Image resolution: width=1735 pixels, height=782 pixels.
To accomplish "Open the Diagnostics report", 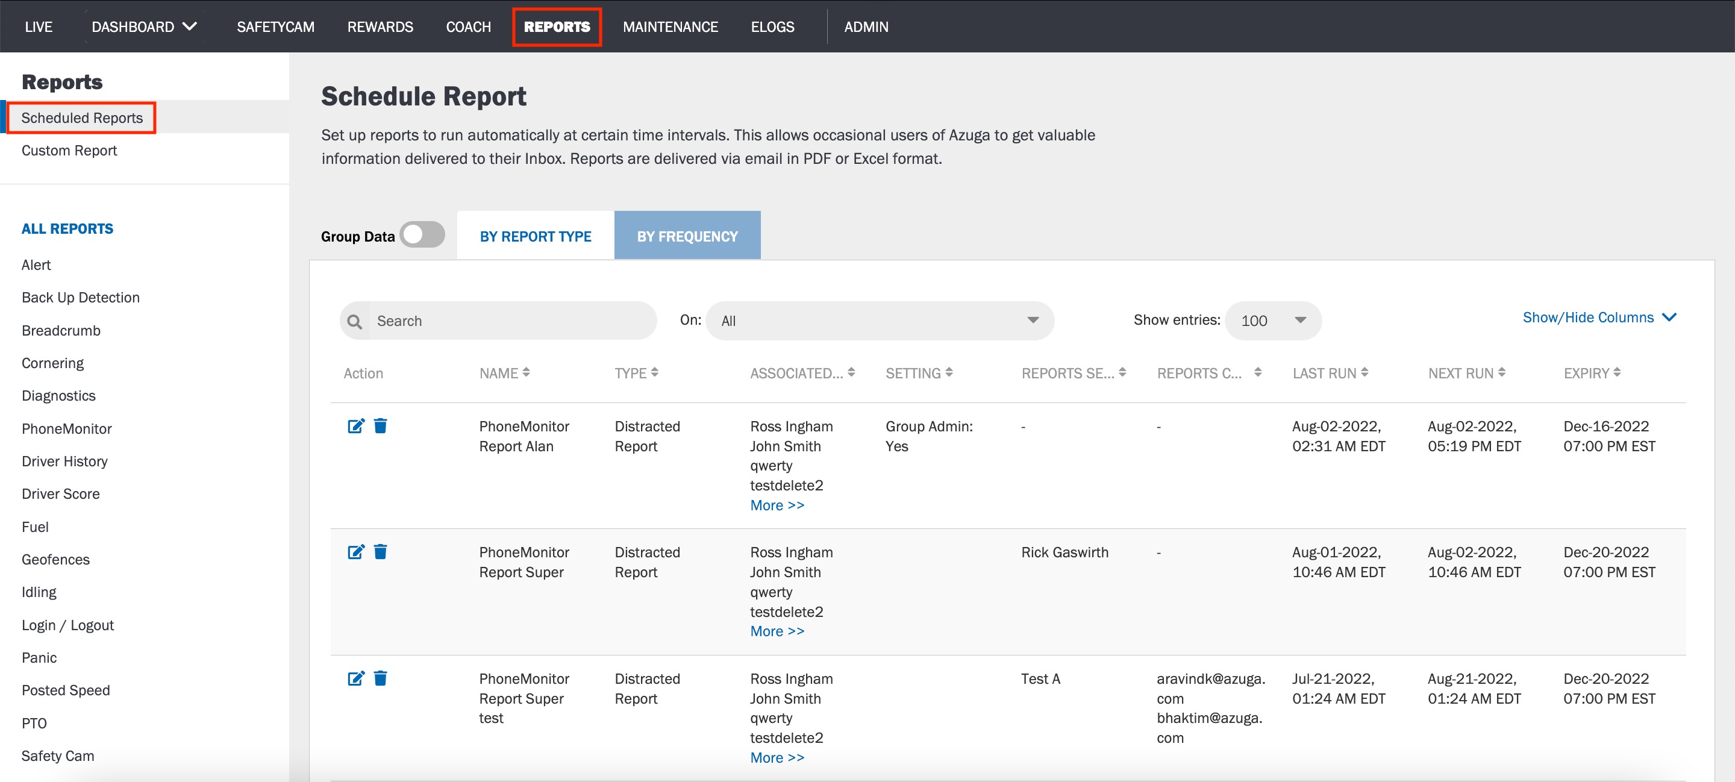I will point(58,395).
